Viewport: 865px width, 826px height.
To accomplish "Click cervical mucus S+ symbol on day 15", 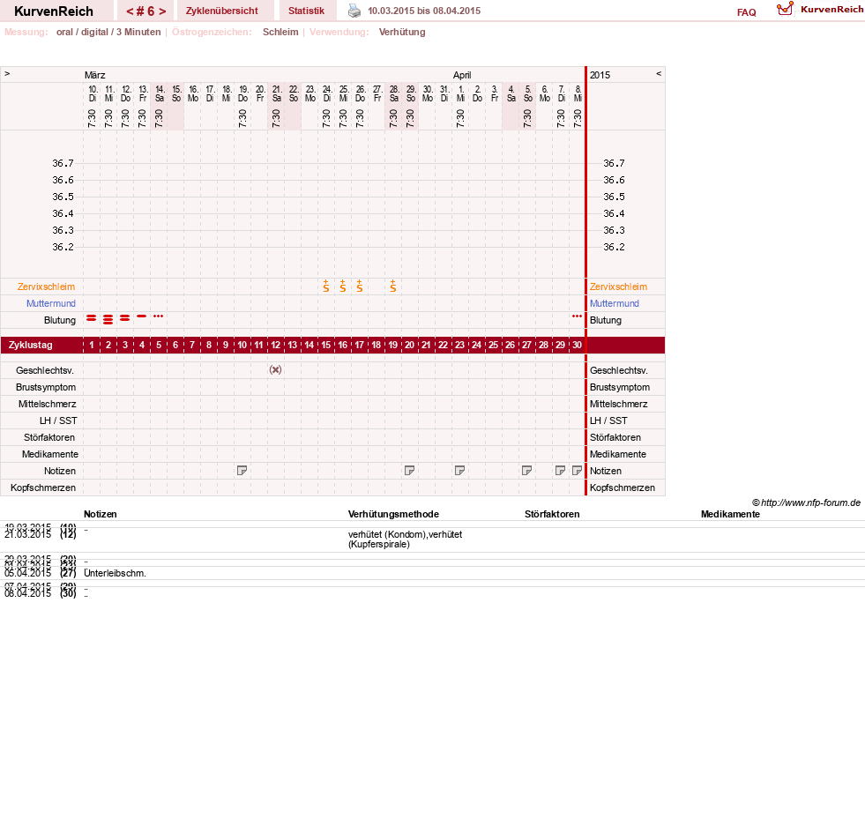I will 326,286.
